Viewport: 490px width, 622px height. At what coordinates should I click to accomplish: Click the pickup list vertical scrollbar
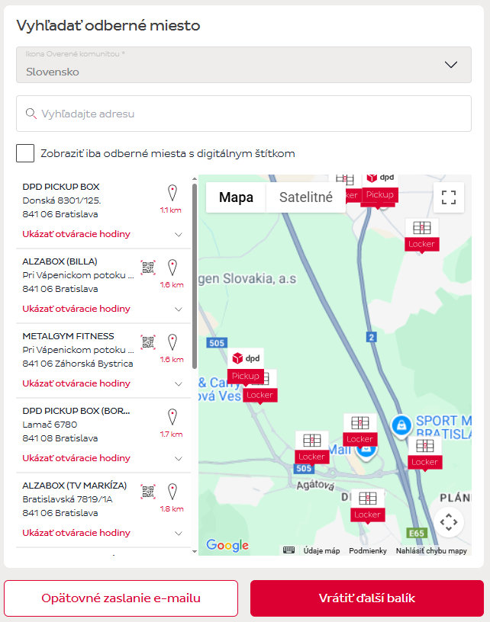click(x=195, y=274)
